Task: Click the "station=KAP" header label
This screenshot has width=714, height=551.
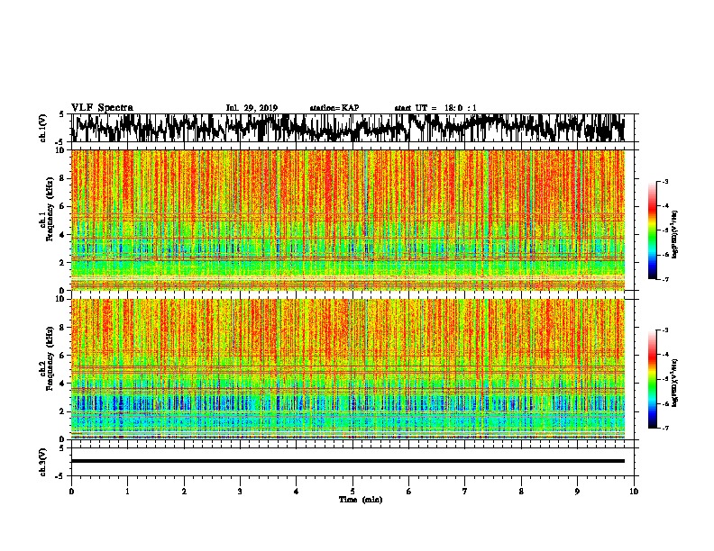Action: point(334,108)
